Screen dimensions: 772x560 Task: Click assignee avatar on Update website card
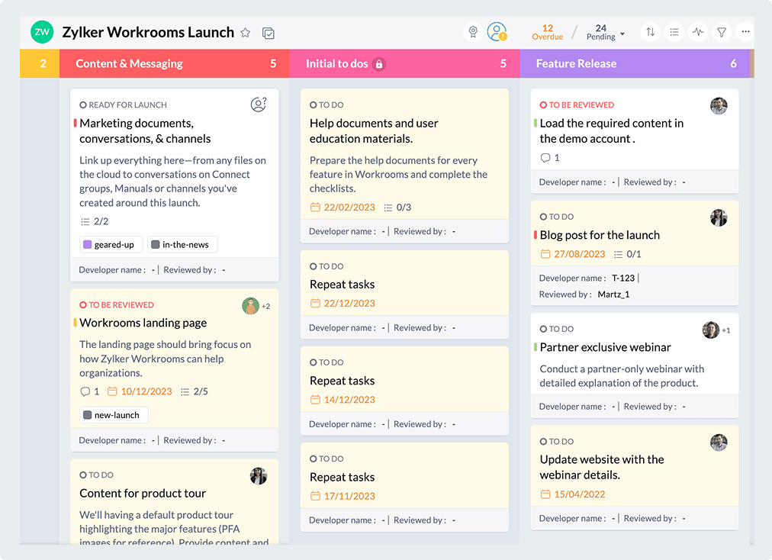coord(719,443)
